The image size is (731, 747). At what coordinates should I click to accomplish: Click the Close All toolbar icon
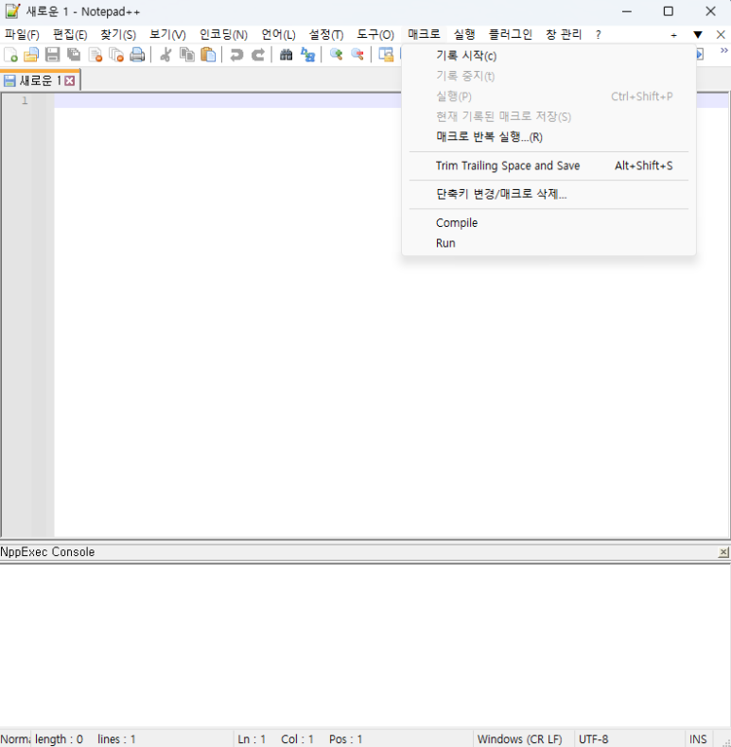pyautogui.click(x=116, y=55)
